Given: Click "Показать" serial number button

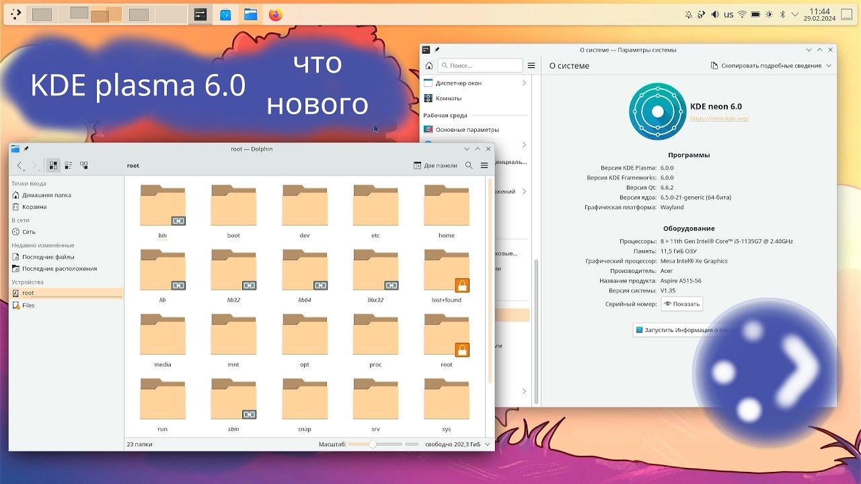Looking at the screenshot, I should click(682, 304).
